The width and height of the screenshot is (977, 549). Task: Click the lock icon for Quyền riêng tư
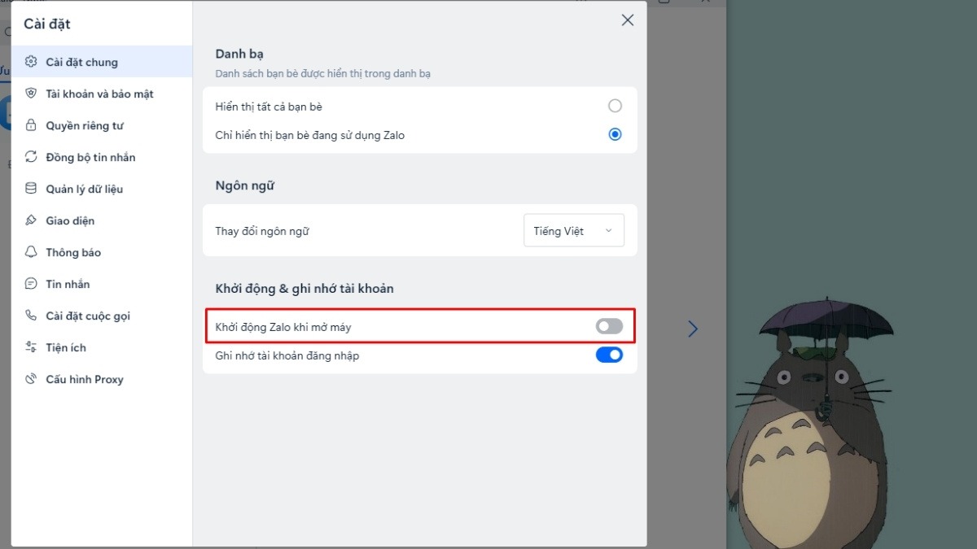(31, 125)
